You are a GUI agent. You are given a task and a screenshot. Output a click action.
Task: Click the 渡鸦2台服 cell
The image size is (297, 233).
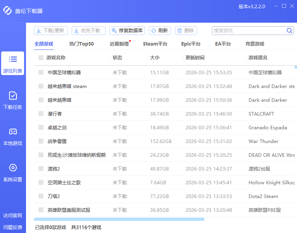click(x=259, y=169)
